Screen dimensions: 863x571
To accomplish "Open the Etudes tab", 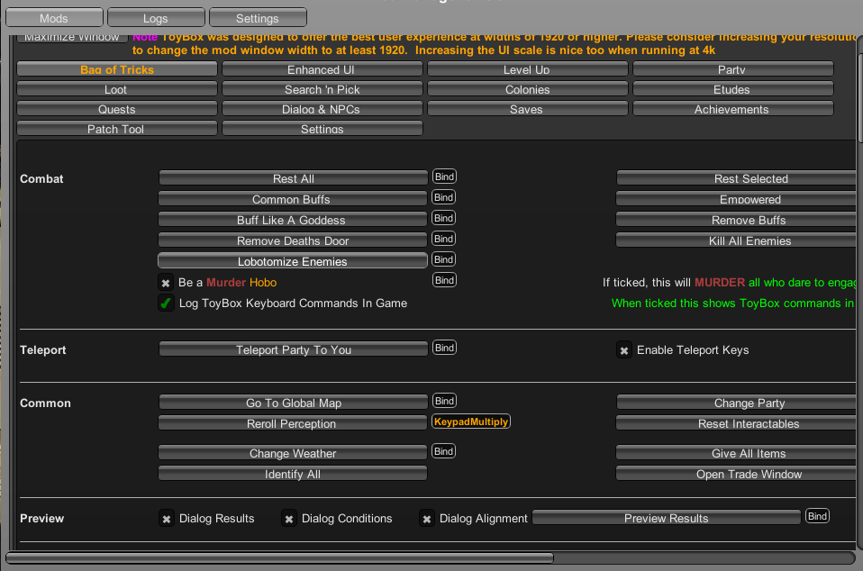I will (732, 89).
